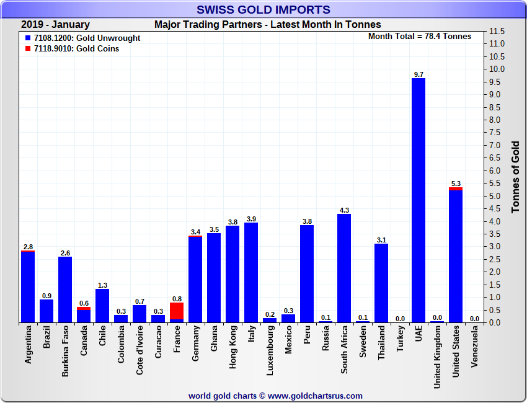Click the South Africa bar

click(x=344, y=268)
